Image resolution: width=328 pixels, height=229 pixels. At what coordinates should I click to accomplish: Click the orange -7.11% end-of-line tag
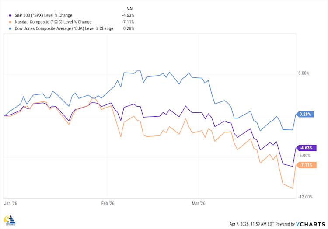tap(306, 165)
